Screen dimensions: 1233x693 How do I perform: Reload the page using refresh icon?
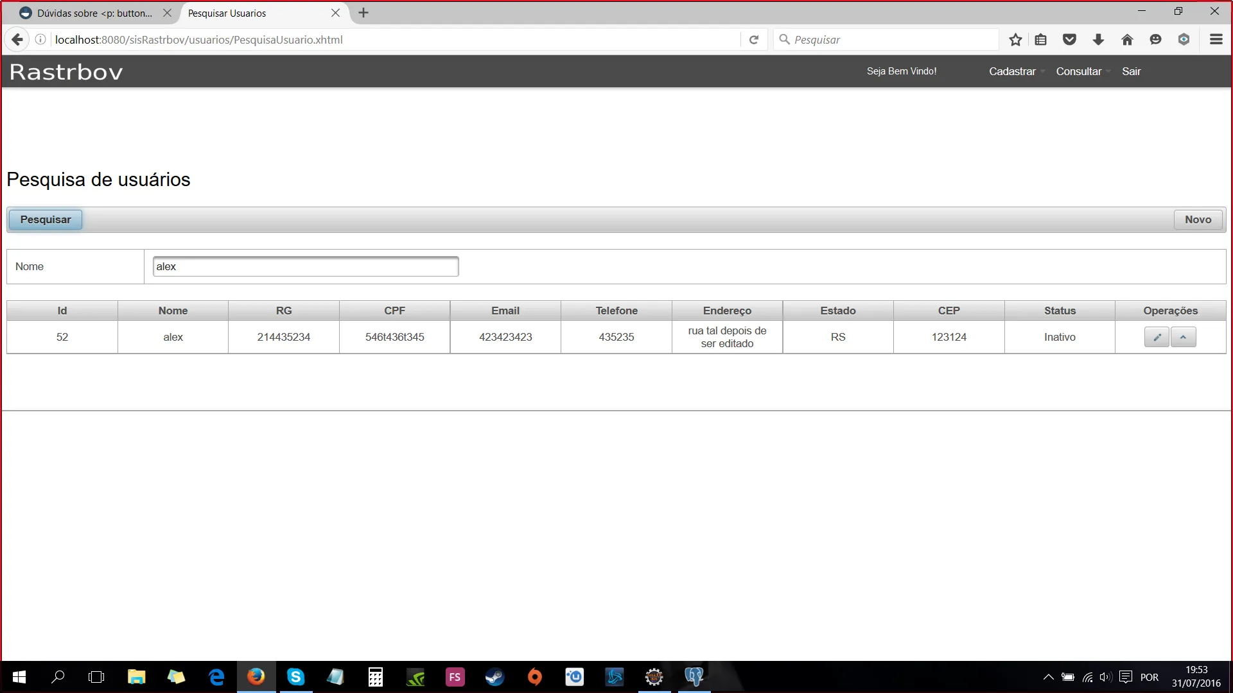pyautogui.click(x=754, y=40)
